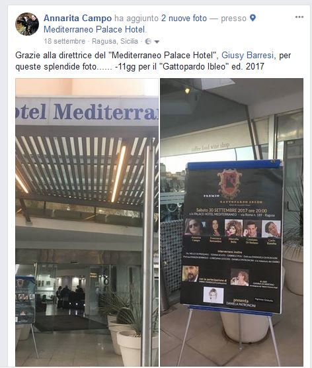Open the post options three-dot menu
The width and height of the screenshot is (312, 368).
coord(299,17)
